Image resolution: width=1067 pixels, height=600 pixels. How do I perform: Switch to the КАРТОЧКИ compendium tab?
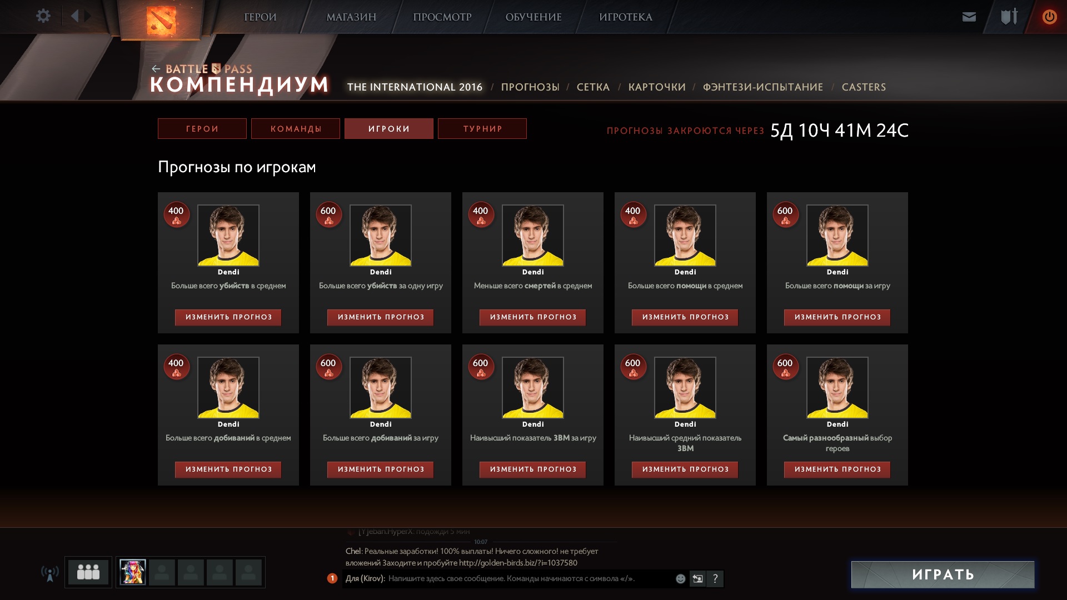pyautogui.click(x=657, y=87)
